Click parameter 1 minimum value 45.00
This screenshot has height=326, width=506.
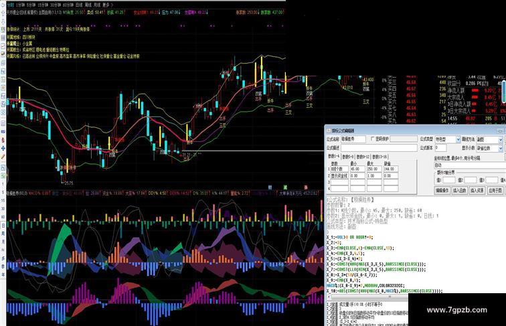(x=357, y=169)
